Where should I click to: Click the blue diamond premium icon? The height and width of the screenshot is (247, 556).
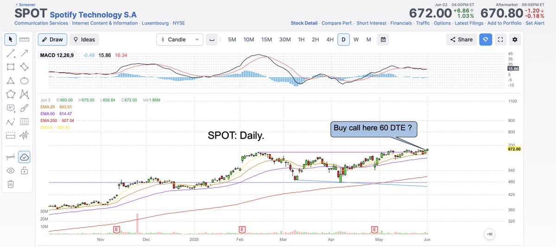click(x=486, y=40)
